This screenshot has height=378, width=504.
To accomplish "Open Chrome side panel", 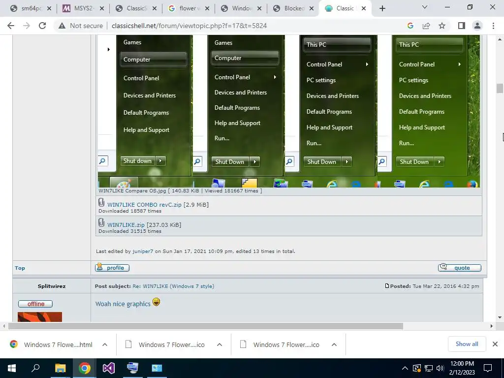I will click(462, 26).
